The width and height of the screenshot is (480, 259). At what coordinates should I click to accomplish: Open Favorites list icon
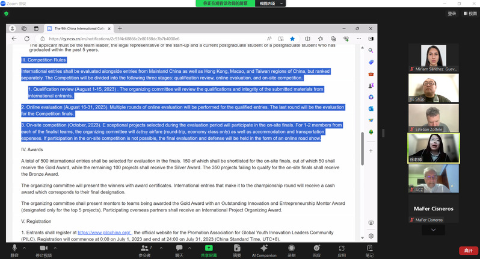click(x=321, y=39)
